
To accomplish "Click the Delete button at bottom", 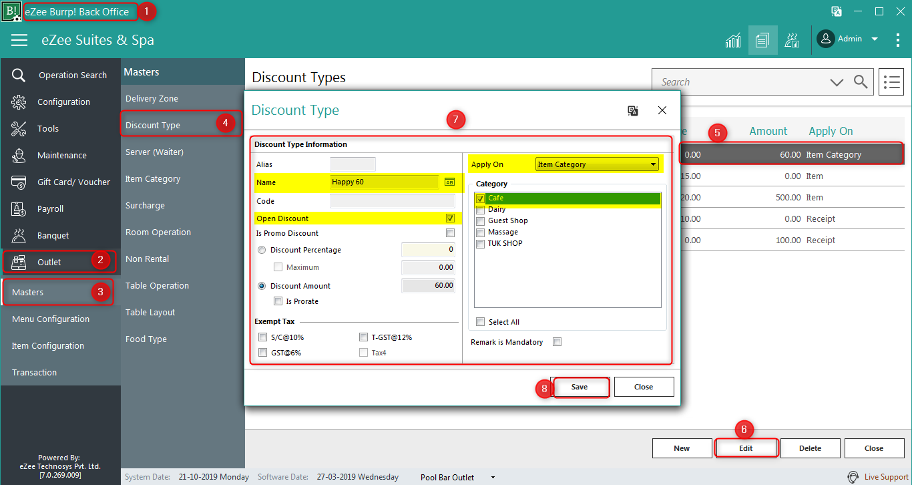I will tap(810, 448).
